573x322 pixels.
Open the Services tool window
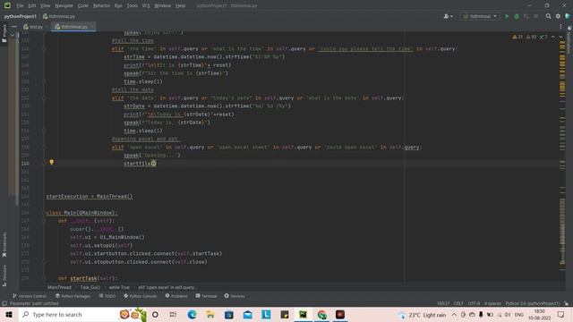click(235, 296)
